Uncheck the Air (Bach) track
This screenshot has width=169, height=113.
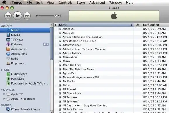point(60,81)
